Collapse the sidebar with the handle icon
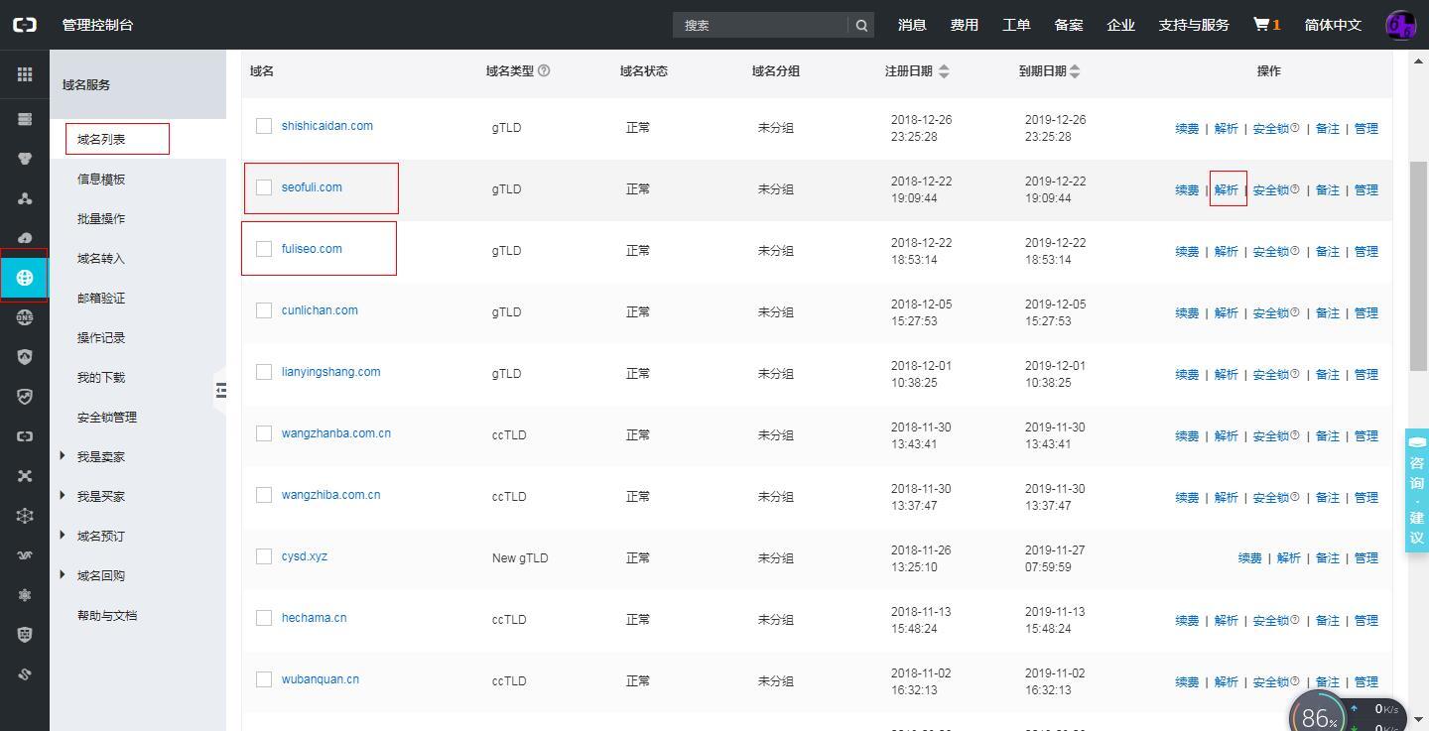1429x731 pixels. tap(220, 390)
